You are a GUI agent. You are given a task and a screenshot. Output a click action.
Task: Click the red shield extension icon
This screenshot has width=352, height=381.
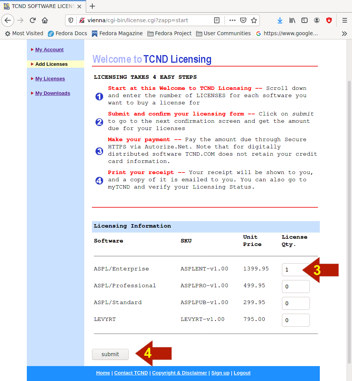click(x=329, y=20)
